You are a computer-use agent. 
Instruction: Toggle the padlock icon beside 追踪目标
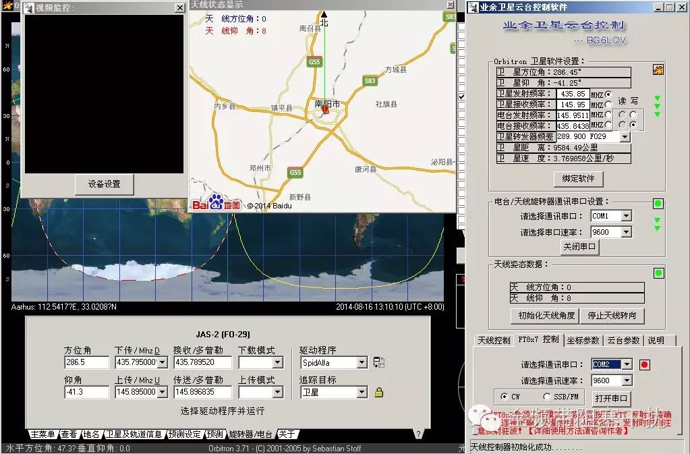(379, 392)
